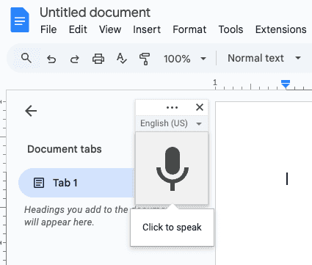The width and height of the screenshot is (312, 265).
Task: Click the microphone to start voice typing
Action: click(172, 168)
